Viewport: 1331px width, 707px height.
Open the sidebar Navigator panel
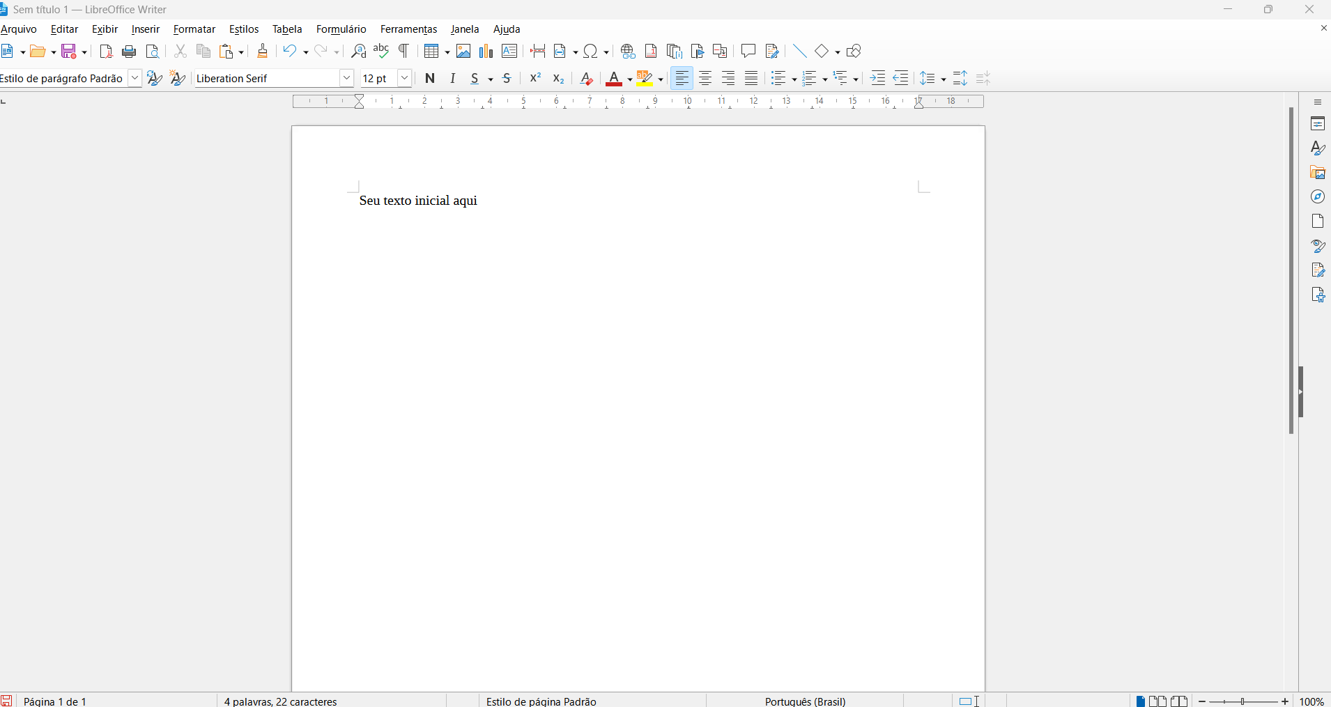click(x=1317, y=197)
